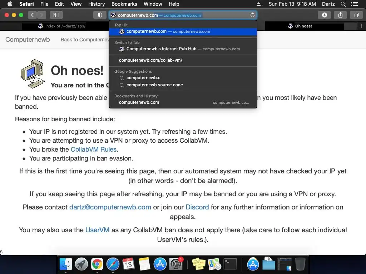The image size is (366, 274).
Task: Pick the computernewb.com/collab-vm/ suggestion
Action: click(183, 60)
